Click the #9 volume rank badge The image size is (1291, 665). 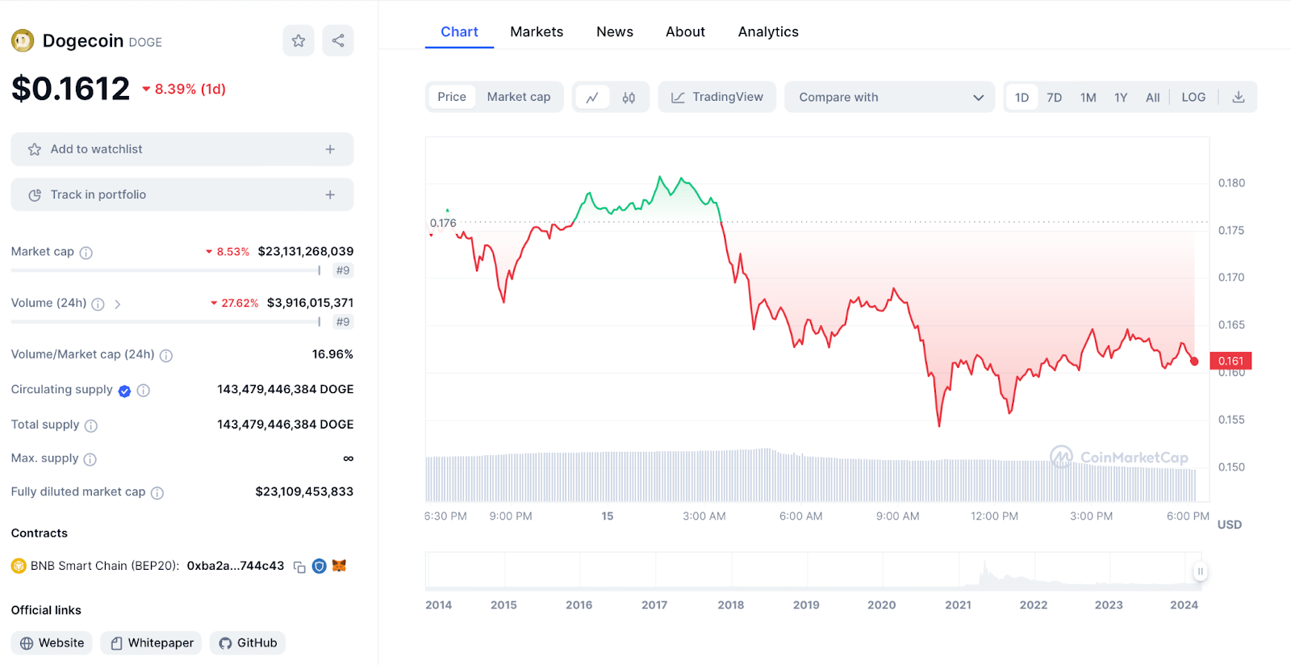coord(343,322)
